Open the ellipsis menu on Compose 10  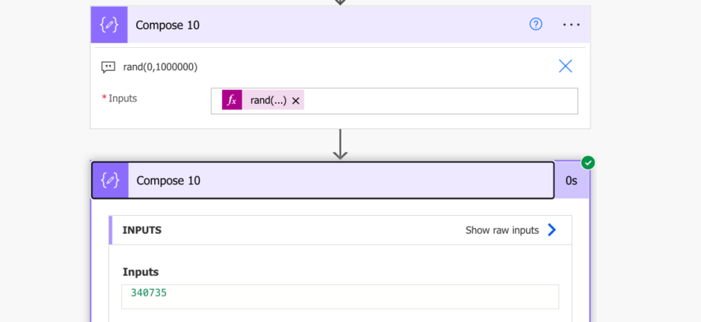(571, 25)
